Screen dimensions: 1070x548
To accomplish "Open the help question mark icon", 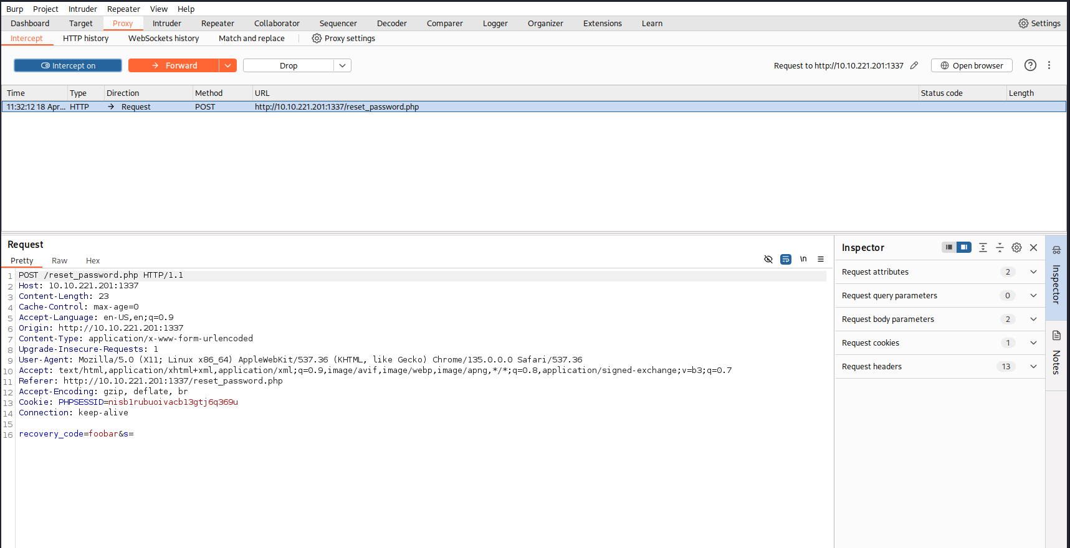I will [1031, 65].
